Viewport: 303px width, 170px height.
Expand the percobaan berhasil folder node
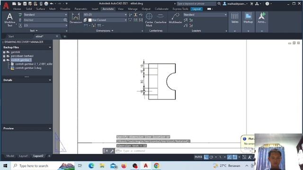tap(4, 56)
